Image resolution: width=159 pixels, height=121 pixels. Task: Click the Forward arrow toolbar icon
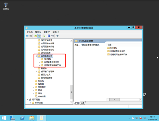pos(31,36)
